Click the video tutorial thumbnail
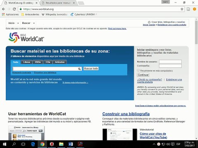Image resolution: width=198 pixels, height=148 pixels. pos(120,134)
